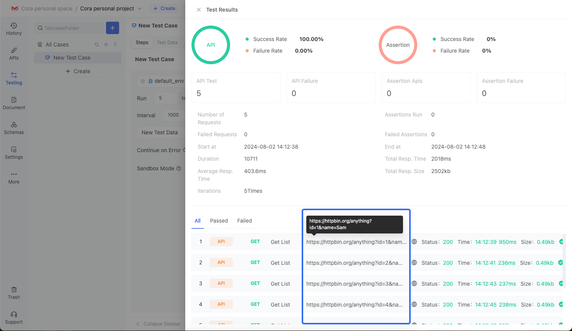The image size is (572, 331).
Task: Click Sandbox Mode help icon
Action: [179, 168]
